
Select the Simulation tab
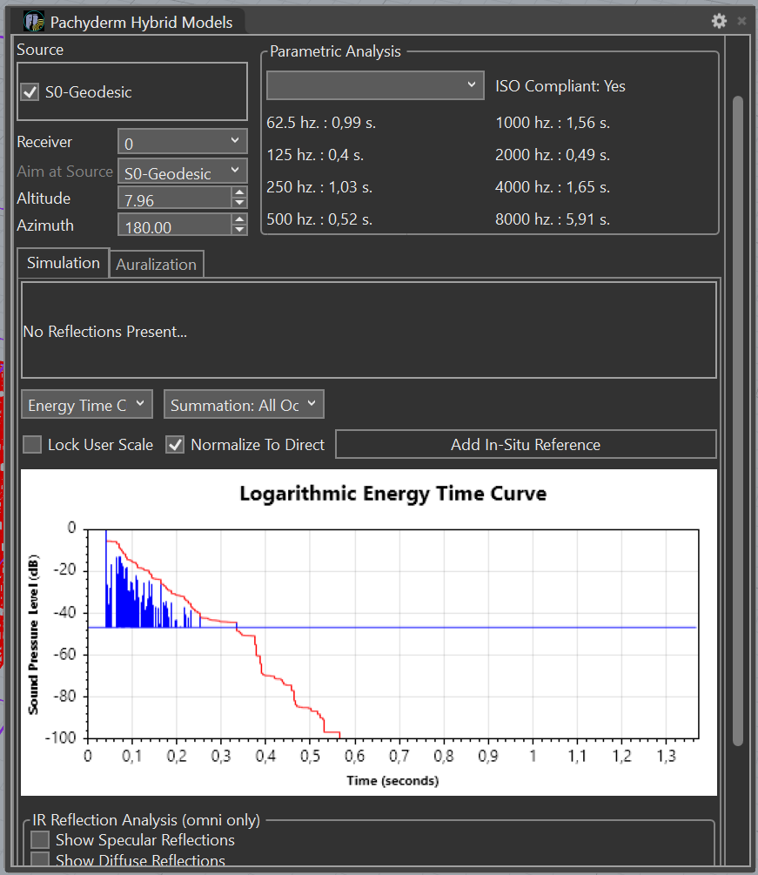64,263
